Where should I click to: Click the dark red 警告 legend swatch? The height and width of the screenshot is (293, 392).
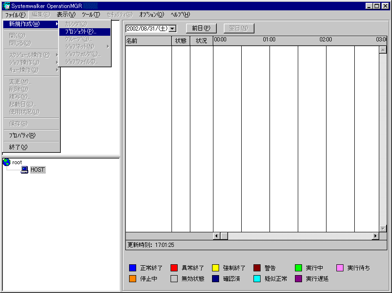point(257,268)
